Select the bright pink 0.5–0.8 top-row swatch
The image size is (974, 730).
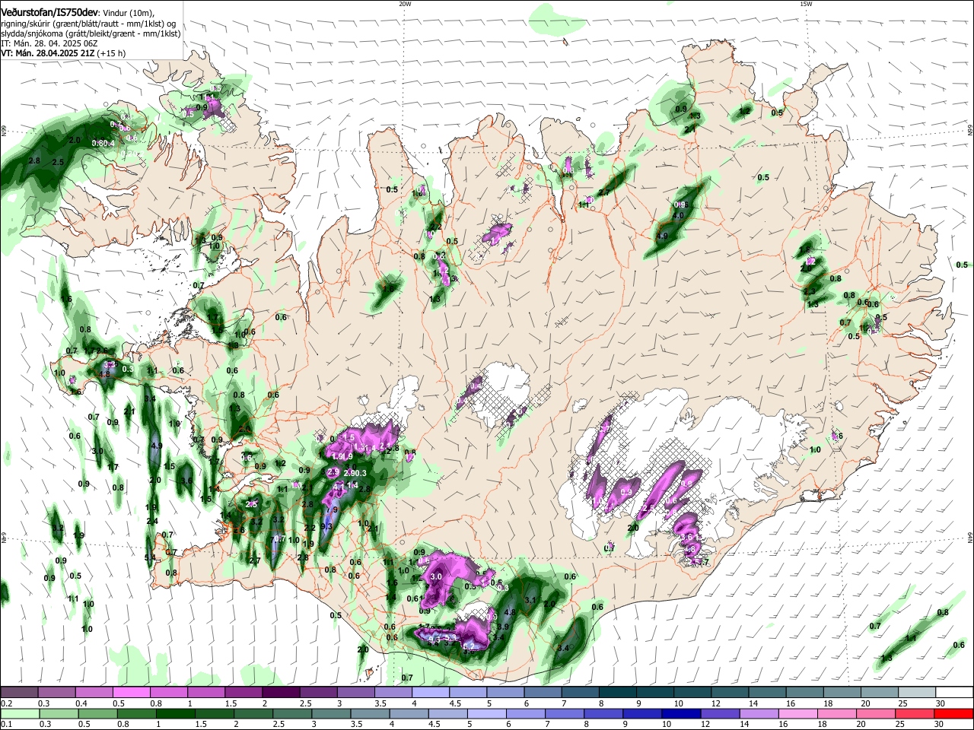(131, 692)
